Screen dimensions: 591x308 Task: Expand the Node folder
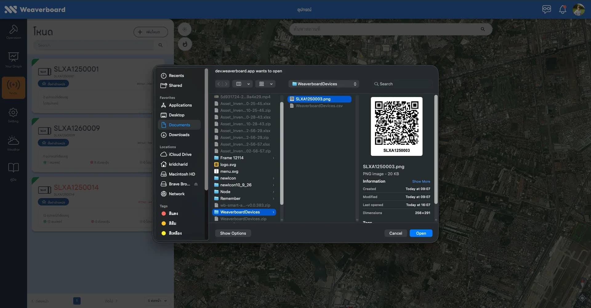click(x=273, y=192)
